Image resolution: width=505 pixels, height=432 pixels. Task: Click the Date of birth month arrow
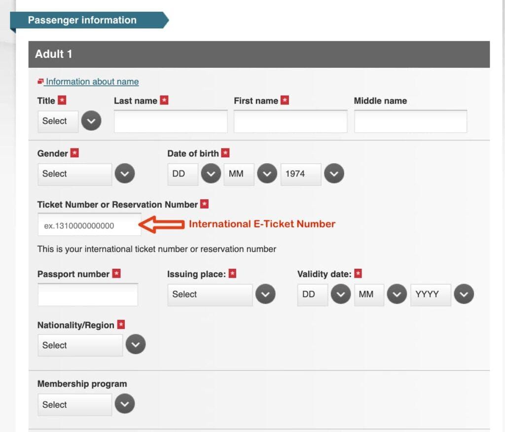click(267, 173)
